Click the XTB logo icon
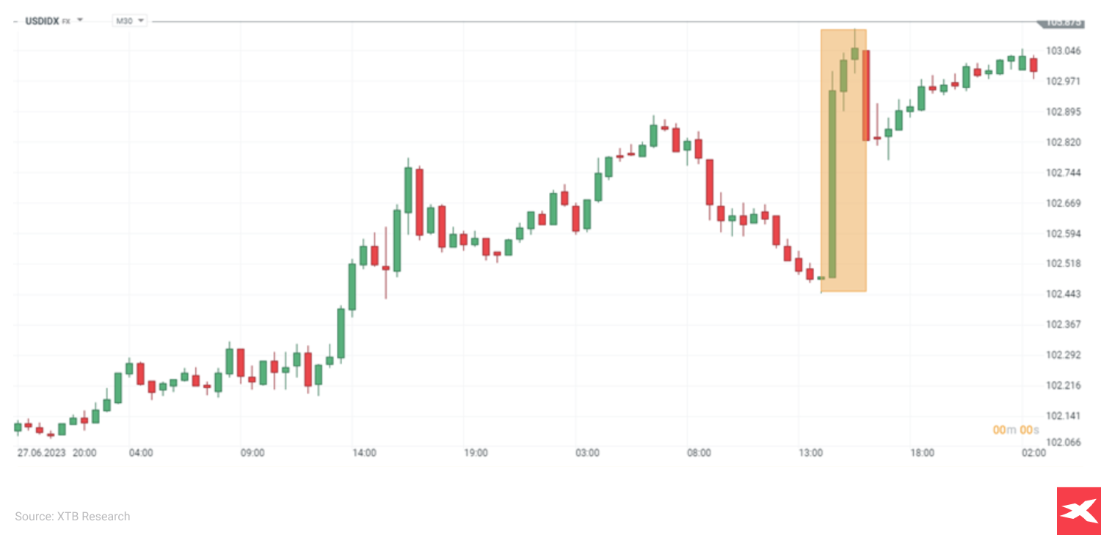The height and width of the screenshot is (535, 1101). click(1078, 511)
